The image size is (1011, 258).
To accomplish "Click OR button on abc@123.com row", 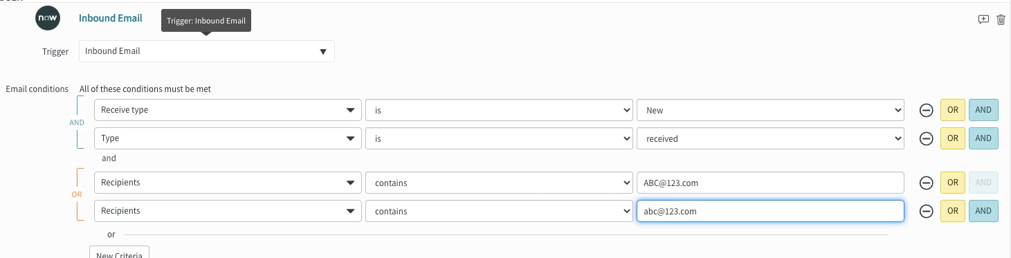I will tap(953, 211).
